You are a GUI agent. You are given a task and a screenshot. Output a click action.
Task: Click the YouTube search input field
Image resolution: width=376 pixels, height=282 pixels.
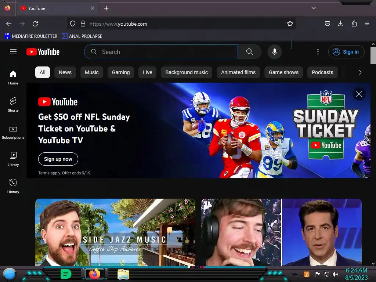(161, 52)
